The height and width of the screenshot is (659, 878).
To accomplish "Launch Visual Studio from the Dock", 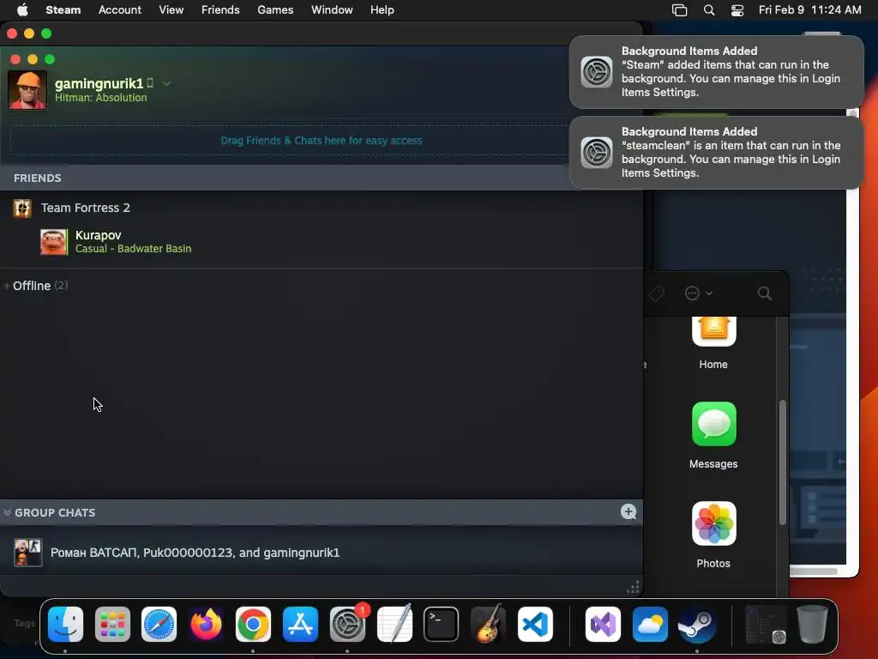I will (603, 625).
